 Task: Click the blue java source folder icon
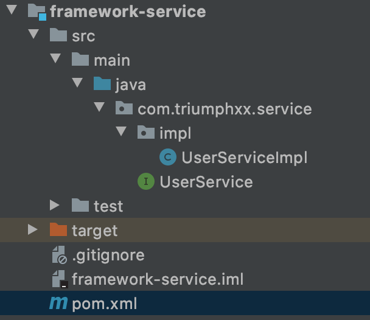tap(102, 84)
